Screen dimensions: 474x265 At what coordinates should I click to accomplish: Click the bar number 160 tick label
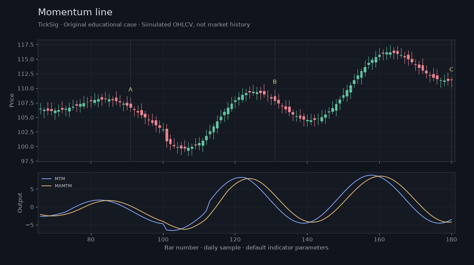[379, 239]
